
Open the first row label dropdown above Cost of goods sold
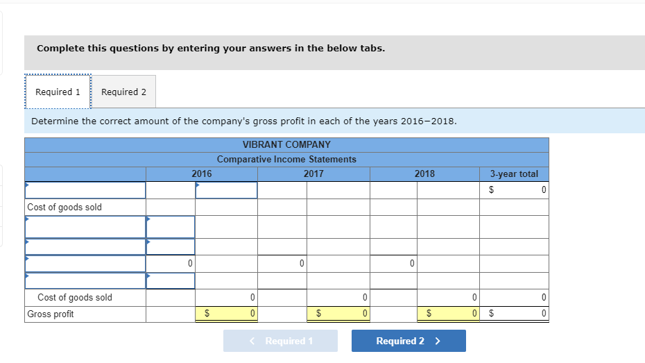click(x=85, y=190)
